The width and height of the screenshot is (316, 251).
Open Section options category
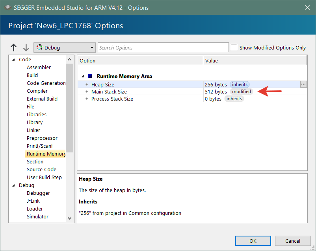pyautogui.click(x=35, y=161)
